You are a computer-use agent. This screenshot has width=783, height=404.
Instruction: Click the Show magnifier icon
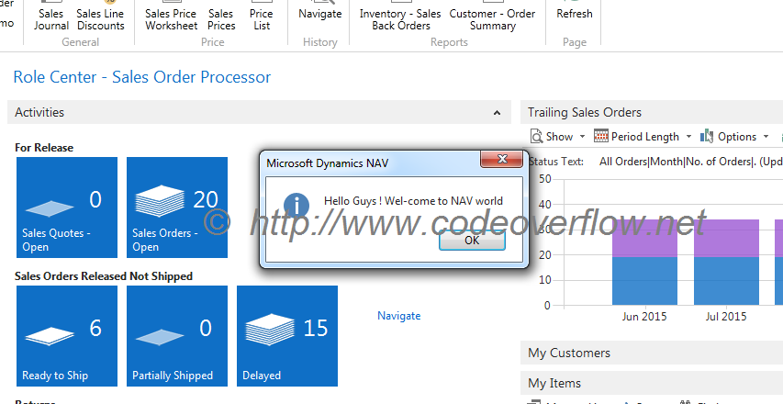point(536,136)
